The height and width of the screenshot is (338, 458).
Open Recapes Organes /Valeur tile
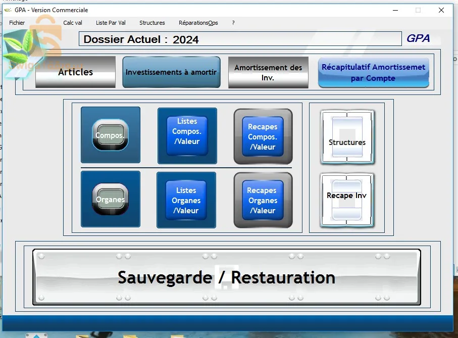click(263, 201)
